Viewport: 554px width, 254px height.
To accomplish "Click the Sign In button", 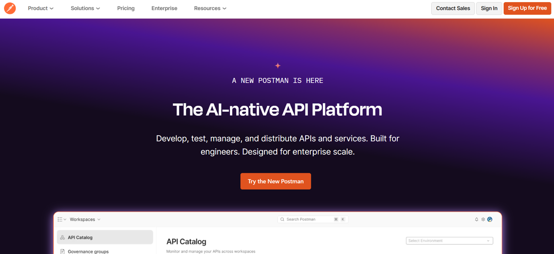I will (489, 8).
